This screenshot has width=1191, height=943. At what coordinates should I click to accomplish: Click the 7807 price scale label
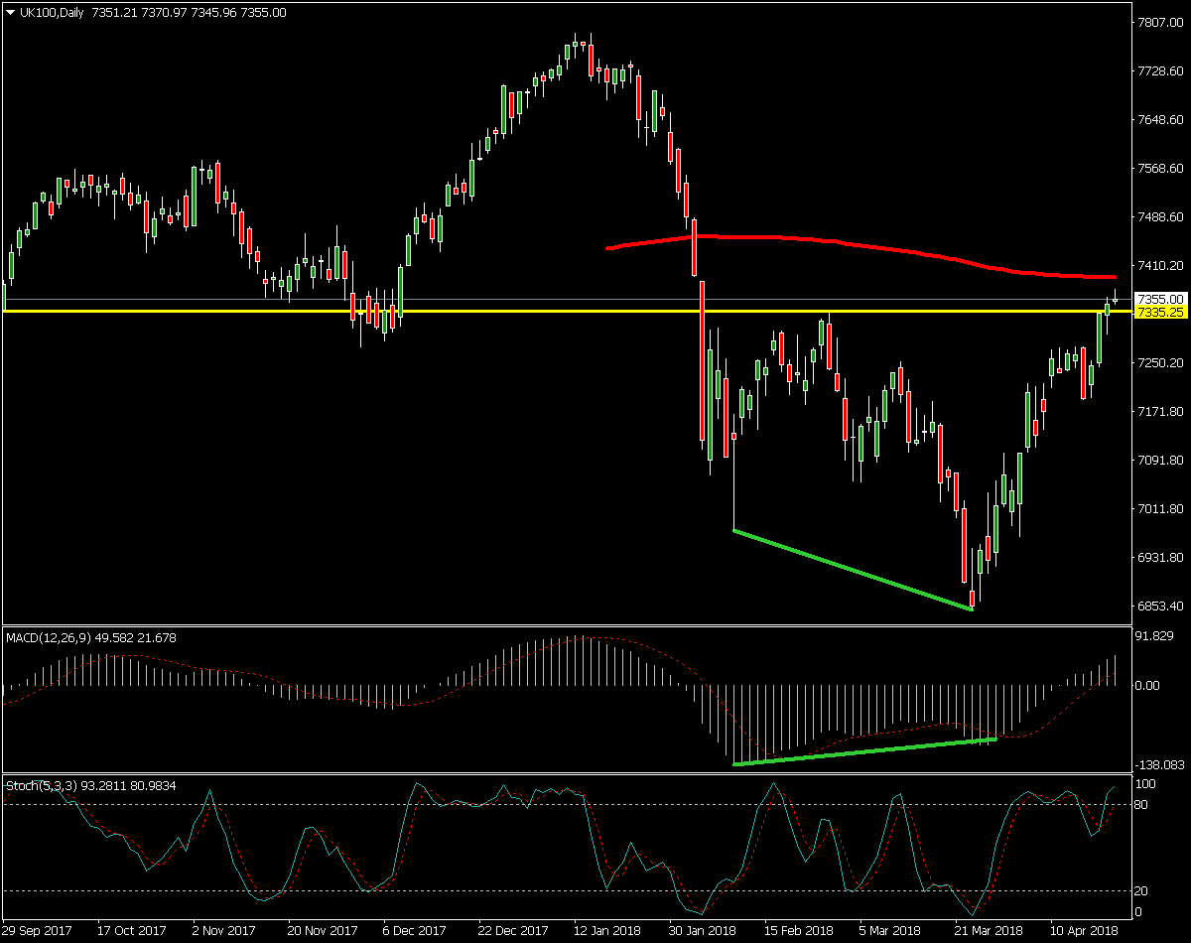(x=1158, y=22)
